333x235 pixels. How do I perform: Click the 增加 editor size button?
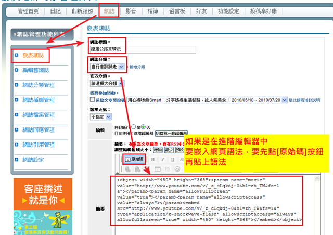(158, 150)
